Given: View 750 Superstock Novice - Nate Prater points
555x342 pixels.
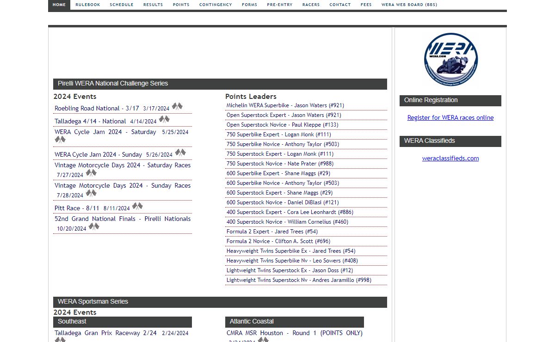Looking at the screenshot, I should click(280, 164).
